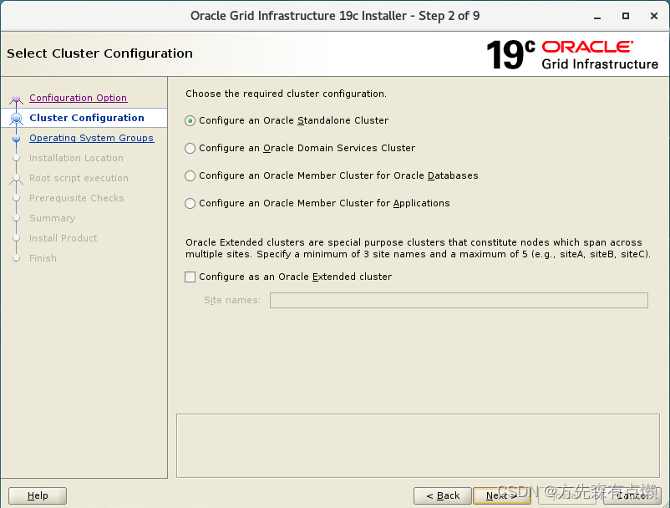The width and height of the screenshot is (670, 508).
Task: Click the Install Product step text
Action: point(63,238)
